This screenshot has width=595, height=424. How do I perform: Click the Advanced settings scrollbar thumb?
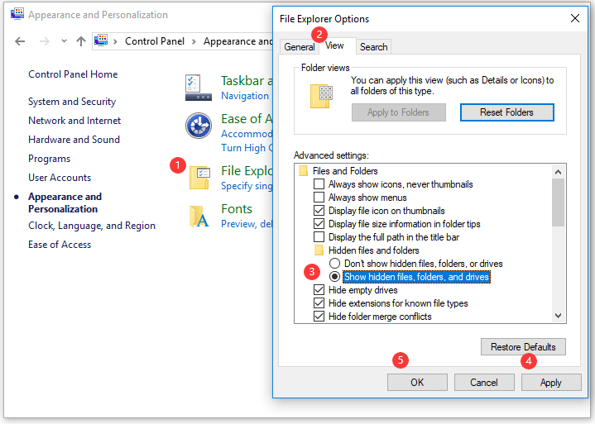click(558, 202)
